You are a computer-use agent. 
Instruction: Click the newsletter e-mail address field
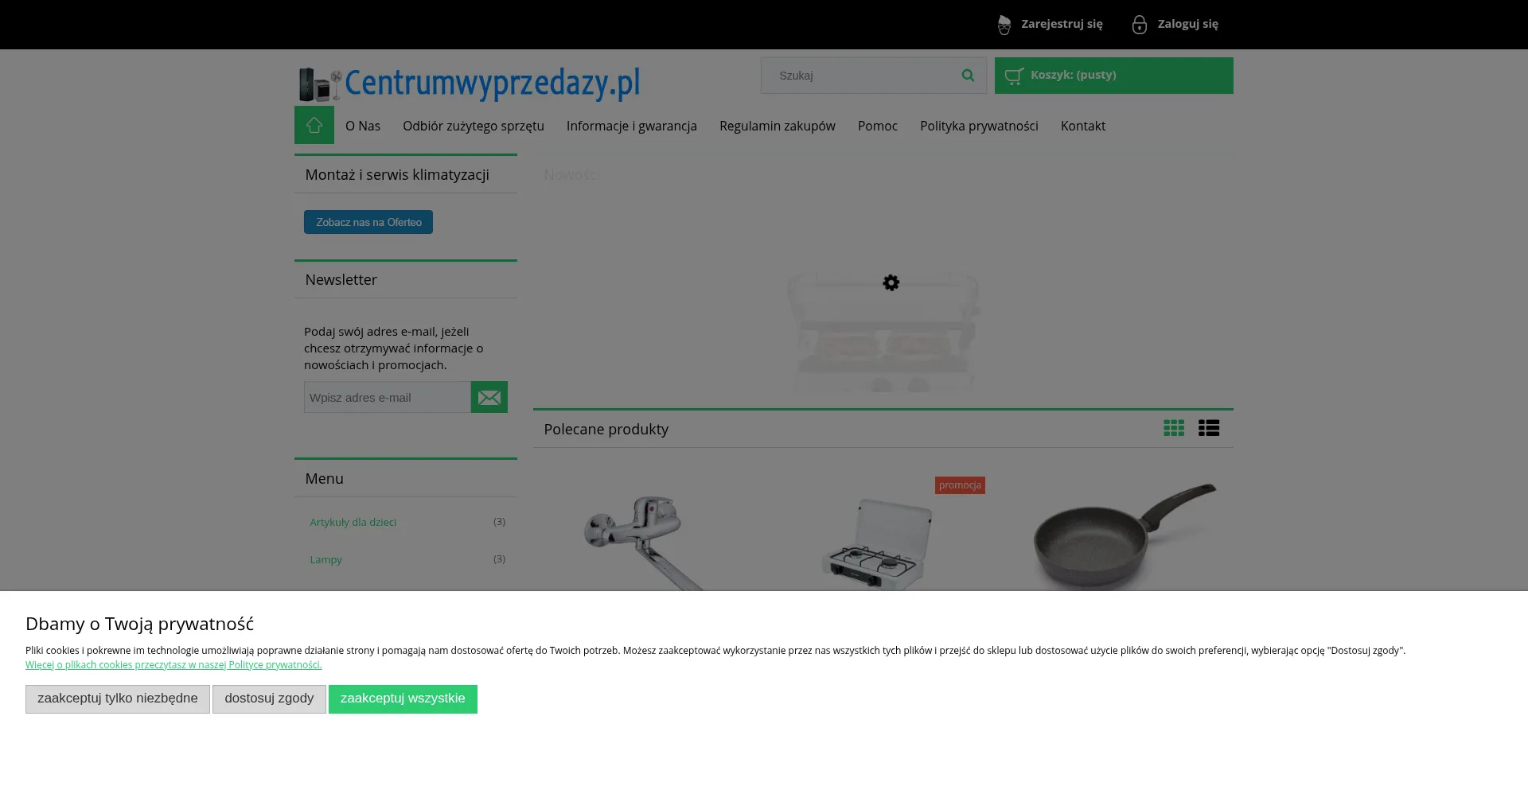pos(388,397)
